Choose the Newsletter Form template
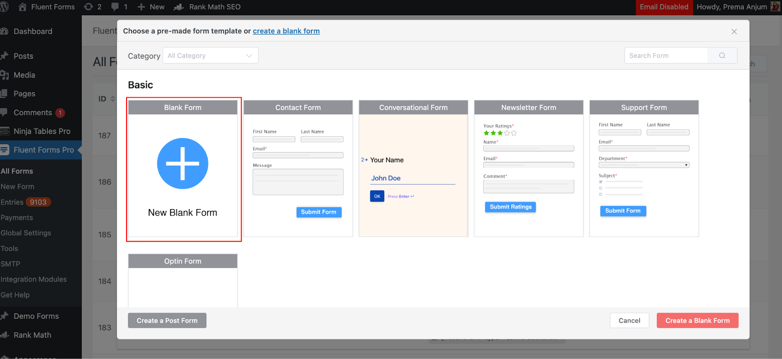The height and width of the screenshot is (359, 782). point(529,169)
